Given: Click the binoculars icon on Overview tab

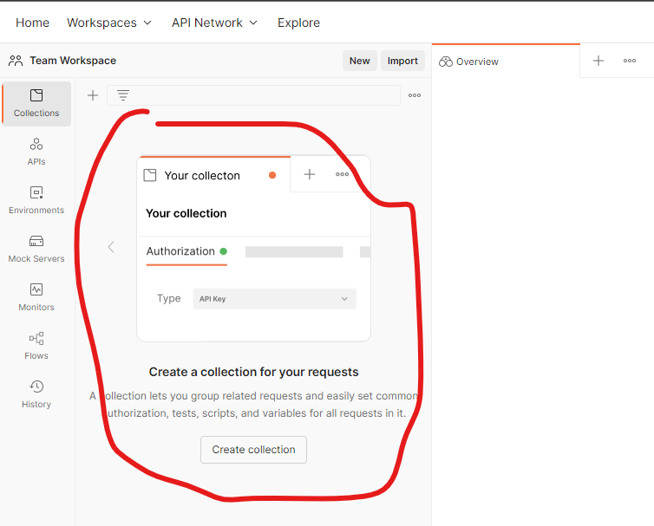Looking at the screenshot, I should pyautogui.click(x=446, y=62).
